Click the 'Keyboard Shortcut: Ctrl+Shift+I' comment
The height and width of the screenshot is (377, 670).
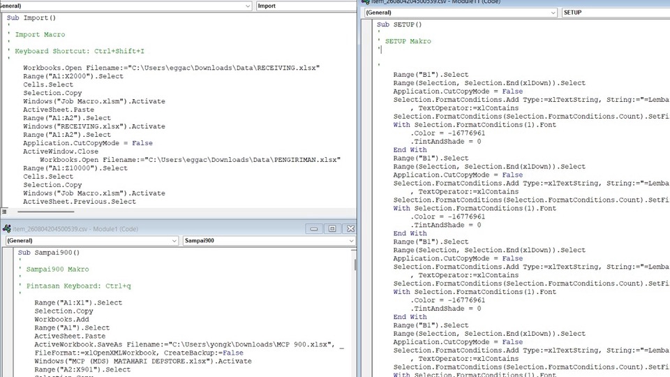tap(80, 51)
